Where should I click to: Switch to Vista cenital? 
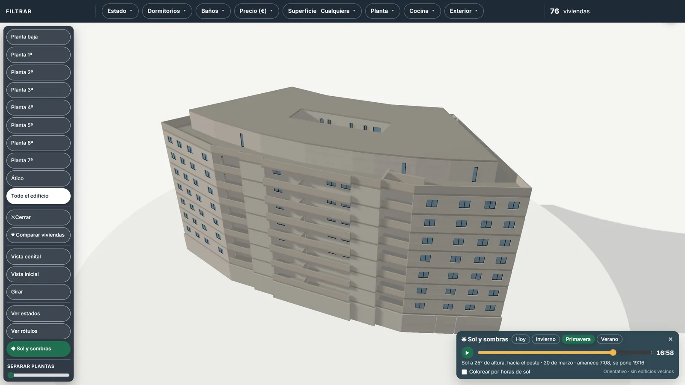tap(39, 257)
